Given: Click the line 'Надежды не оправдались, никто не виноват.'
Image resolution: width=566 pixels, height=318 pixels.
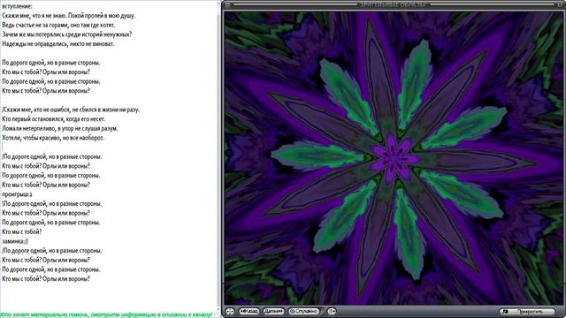Looking at the screenshot, I should coord(58,44).
